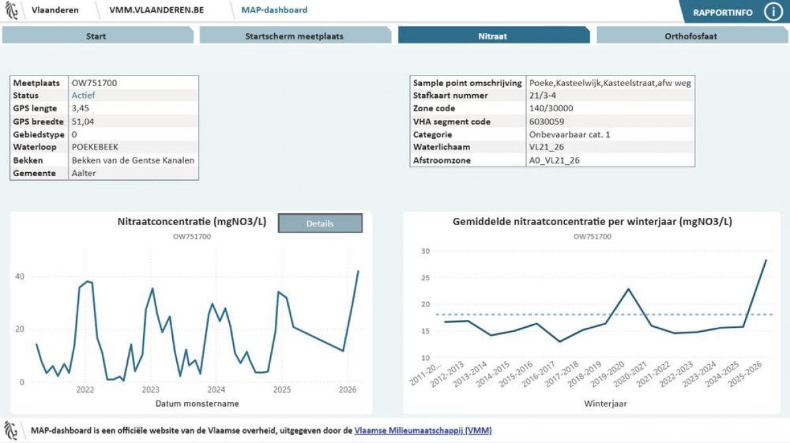
Task: Select the Nitraat tab
Action: (492, 35)
